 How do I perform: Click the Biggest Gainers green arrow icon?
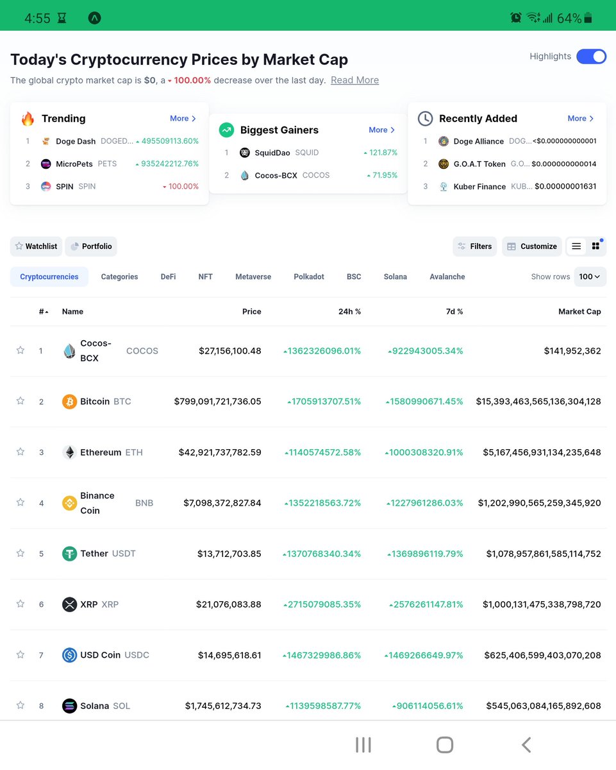[x=226, y=130]
